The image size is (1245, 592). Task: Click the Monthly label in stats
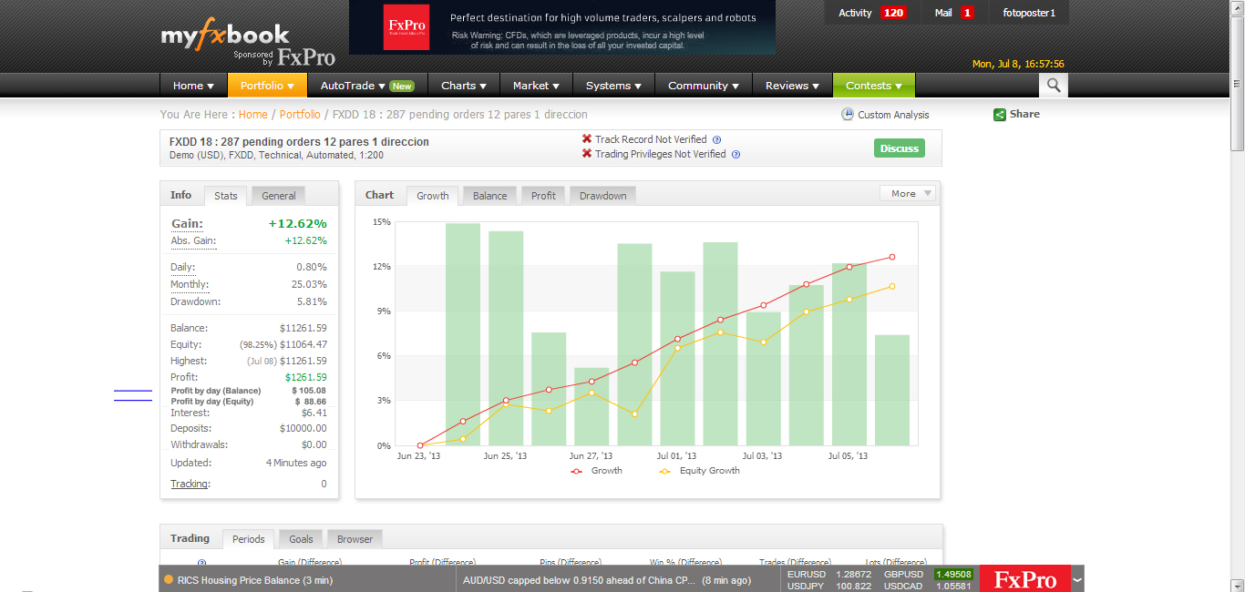[189, 284]
